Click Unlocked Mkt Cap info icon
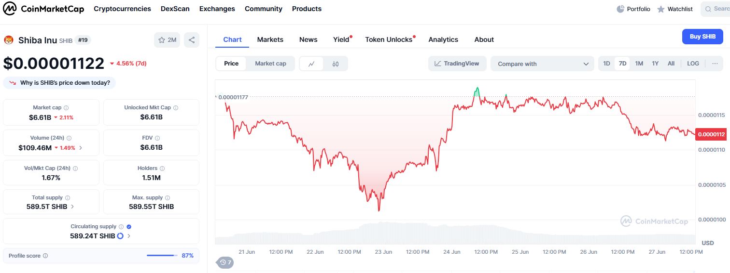Image resolution: width=730 pixels, height=273 pixels. pos(176,108)
